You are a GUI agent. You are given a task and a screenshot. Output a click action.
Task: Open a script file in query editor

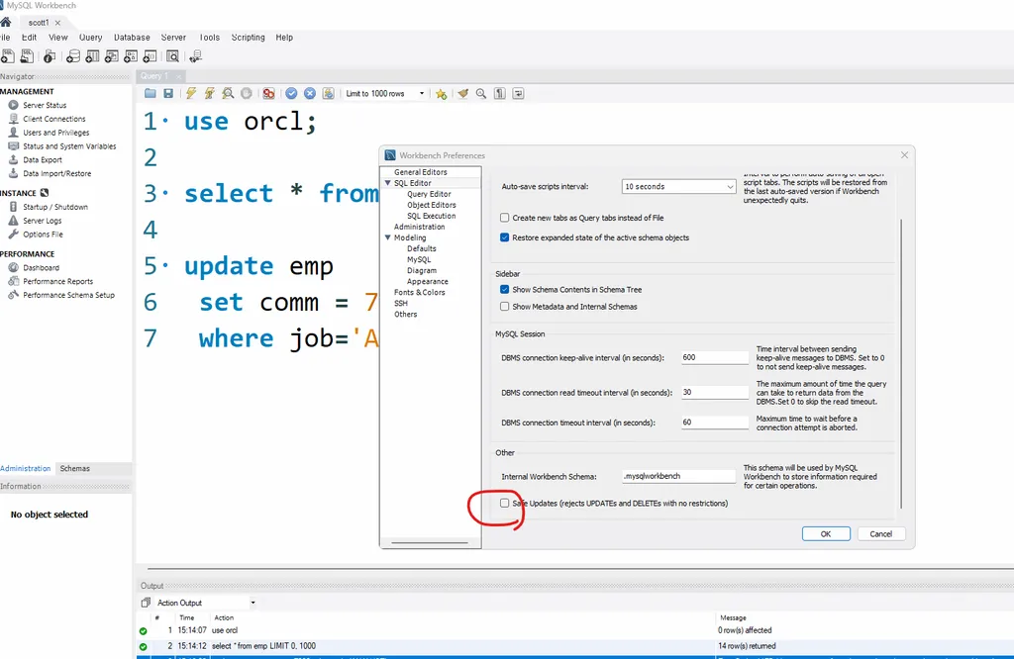[x=151, y=94]
